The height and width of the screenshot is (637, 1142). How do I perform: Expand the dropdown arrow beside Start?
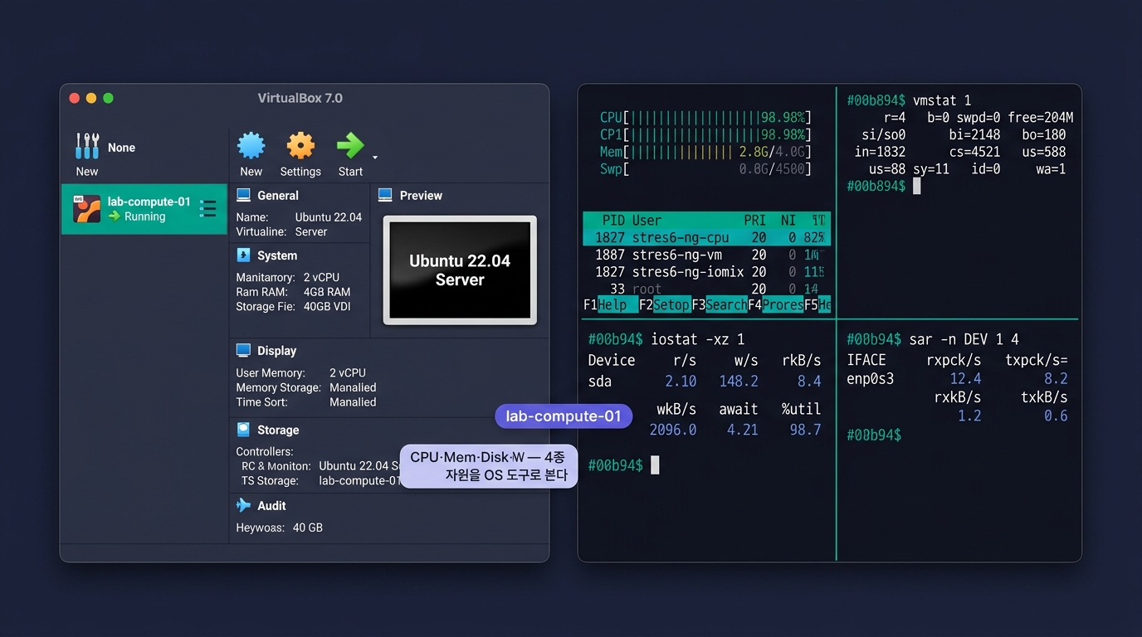click(375, 157)
